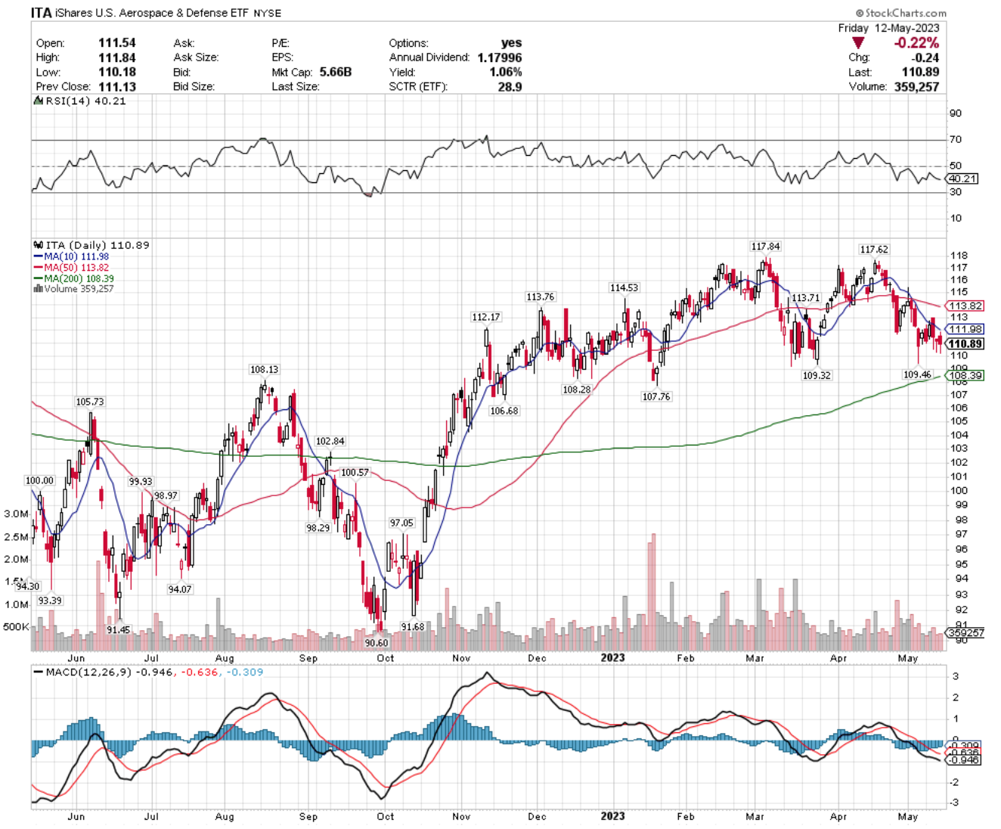Viewport: 1001px width, 829px height.
Task: Select the Friday 12-May-2023 date text
Action: pyautogui.click(x=888, y=28)
